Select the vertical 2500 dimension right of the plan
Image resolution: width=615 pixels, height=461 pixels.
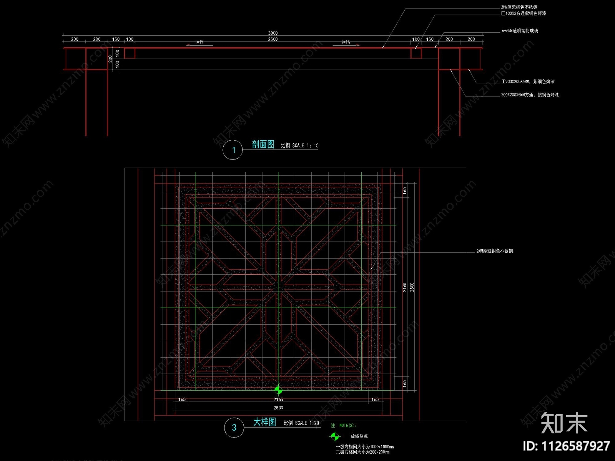click(x=412, y=287)
